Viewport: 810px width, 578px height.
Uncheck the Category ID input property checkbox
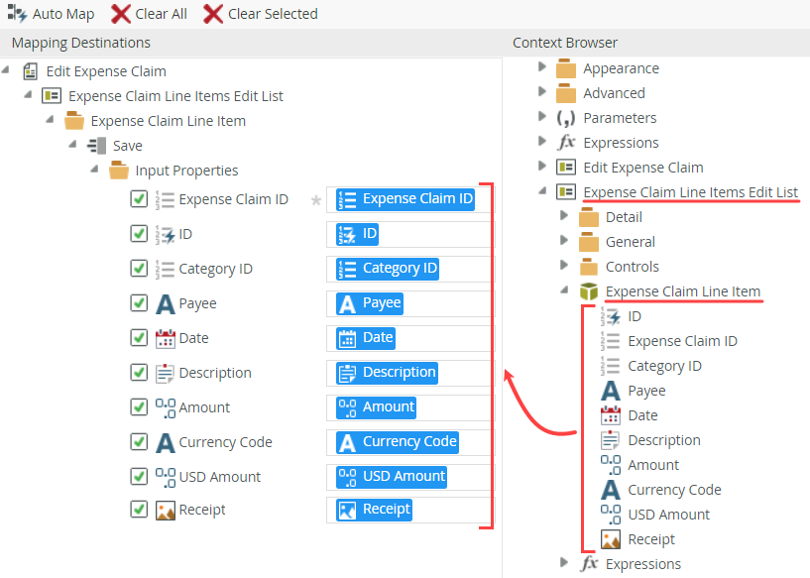[139, 268]
